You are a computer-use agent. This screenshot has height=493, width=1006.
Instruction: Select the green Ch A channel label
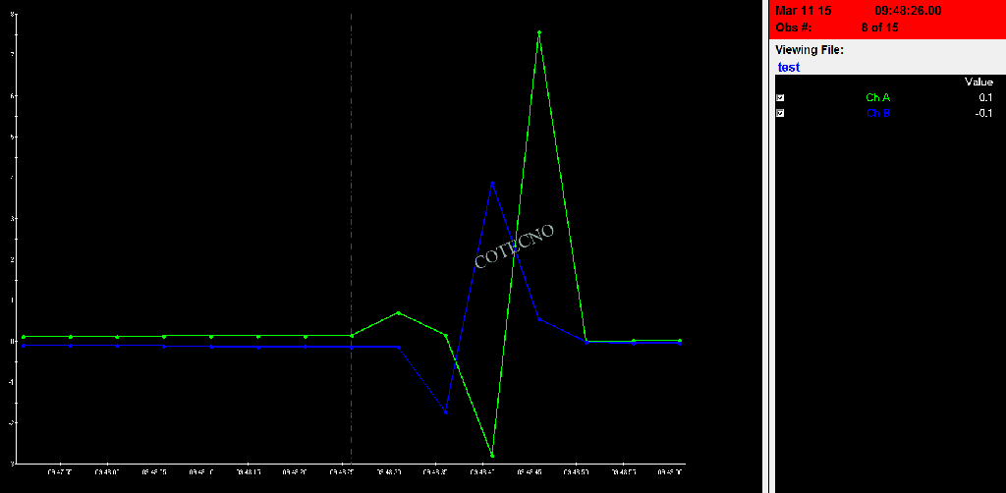click(877, 98)
